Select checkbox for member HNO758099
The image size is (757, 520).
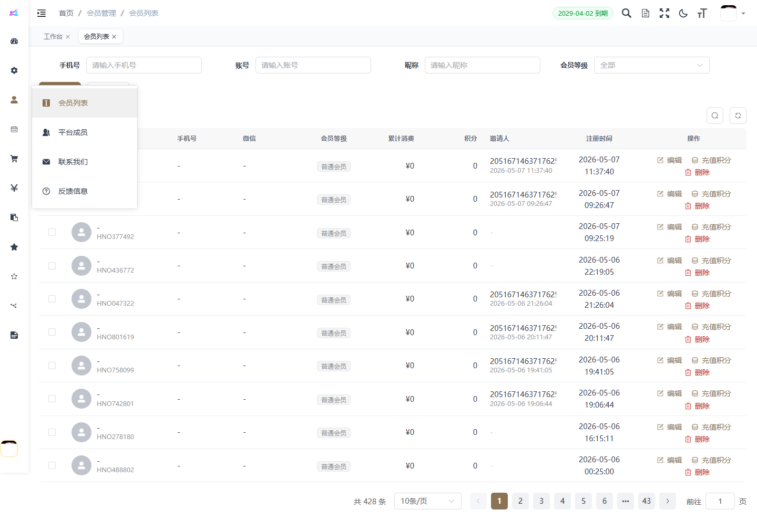coord(52,366)
